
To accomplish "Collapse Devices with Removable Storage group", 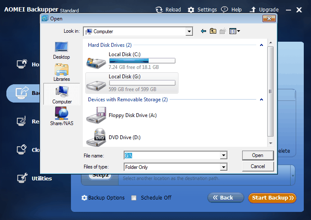I will (261, 100).
